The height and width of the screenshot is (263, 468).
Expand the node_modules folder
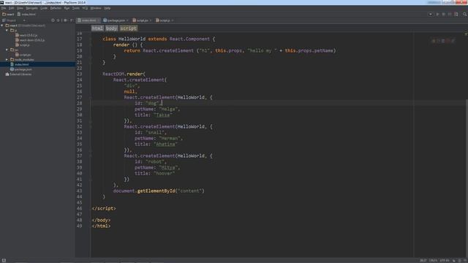pos(7,60)
